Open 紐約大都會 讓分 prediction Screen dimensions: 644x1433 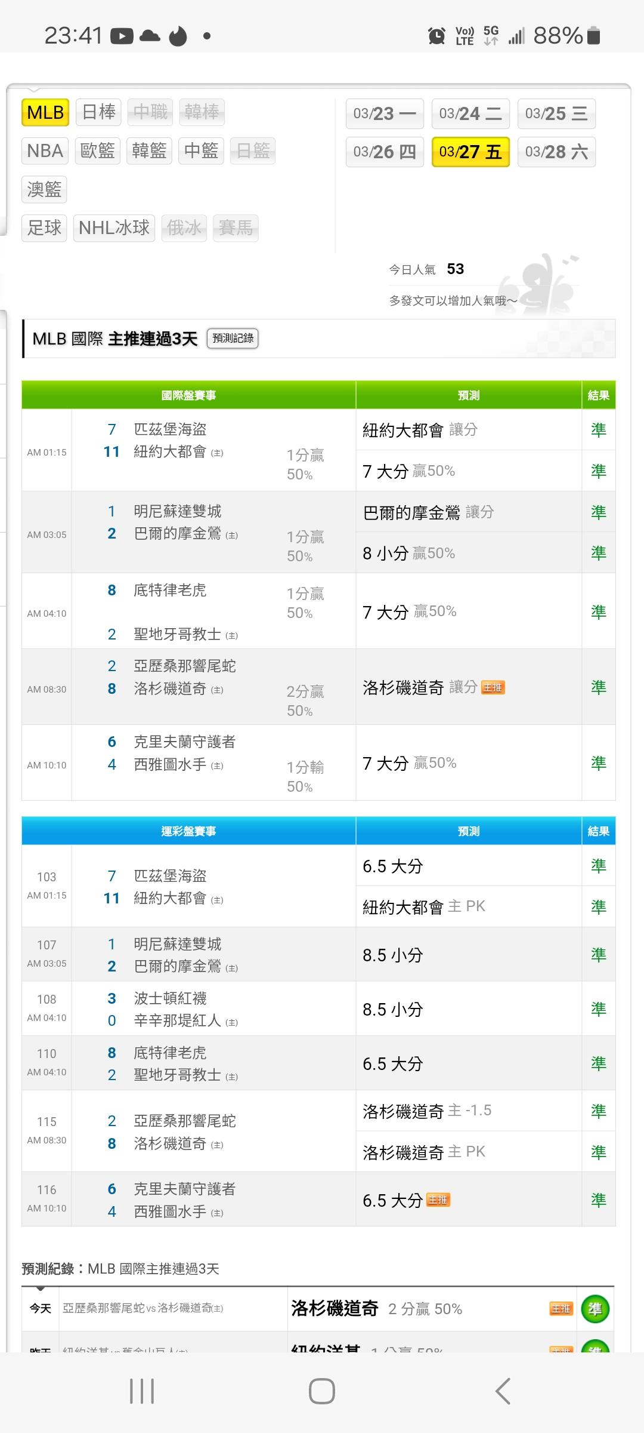click(420, 430)
